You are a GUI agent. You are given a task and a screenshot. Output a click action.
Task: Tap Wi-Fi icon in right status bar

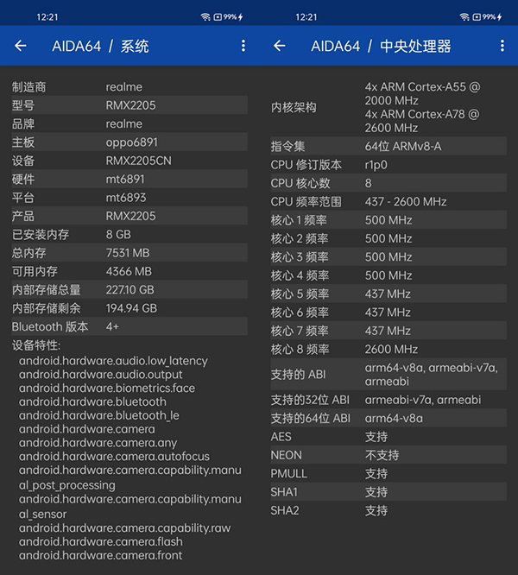[x=464, y=17]
